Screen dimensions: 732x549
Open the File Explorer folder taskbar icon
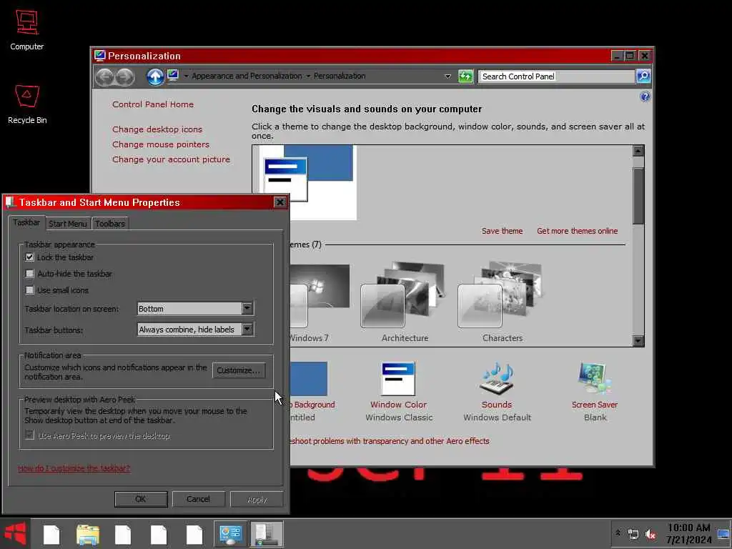(x=88, y=535)
